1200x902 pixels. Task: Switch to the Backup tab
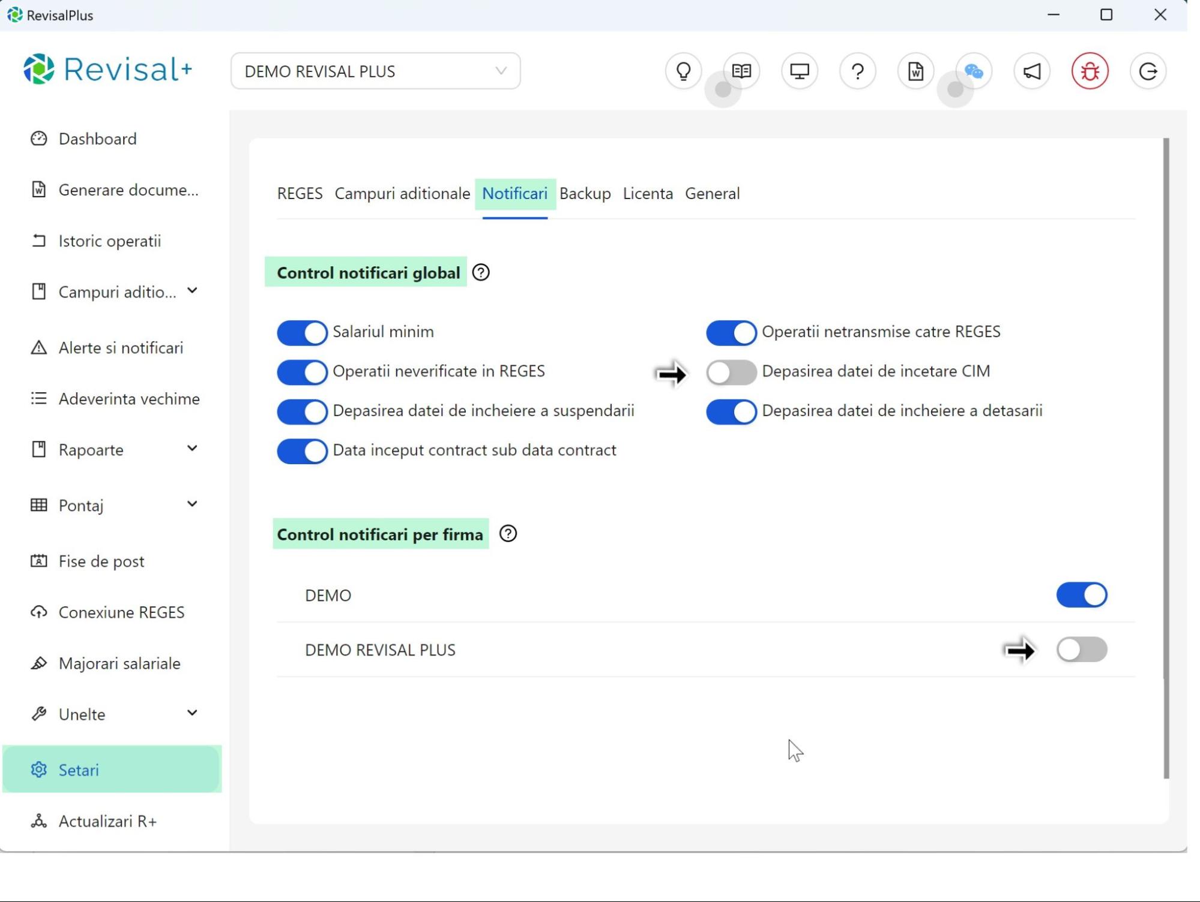[585, 193]
